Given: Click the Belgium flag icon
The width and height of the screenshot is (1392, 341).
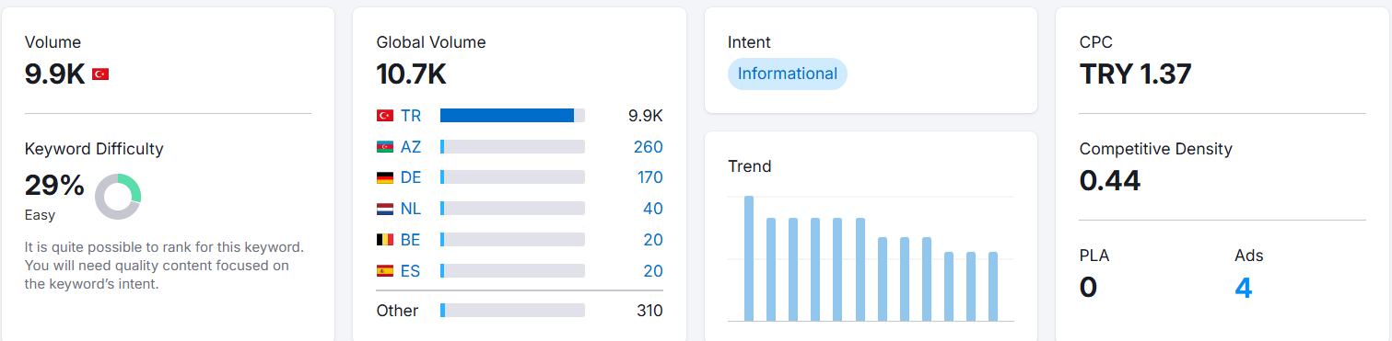Looking at the screenshot, I should point(385,240).
